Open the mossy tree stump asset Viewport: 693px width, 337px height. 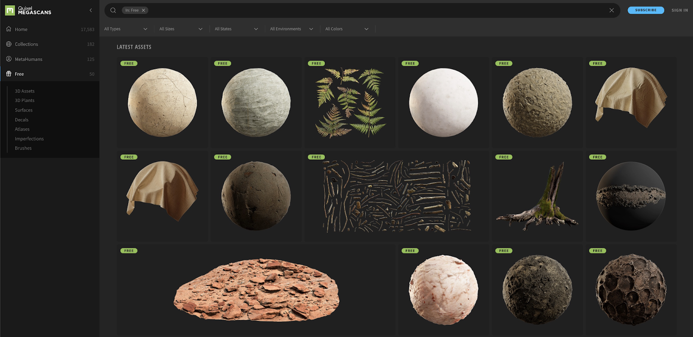(x=537, y=196)
